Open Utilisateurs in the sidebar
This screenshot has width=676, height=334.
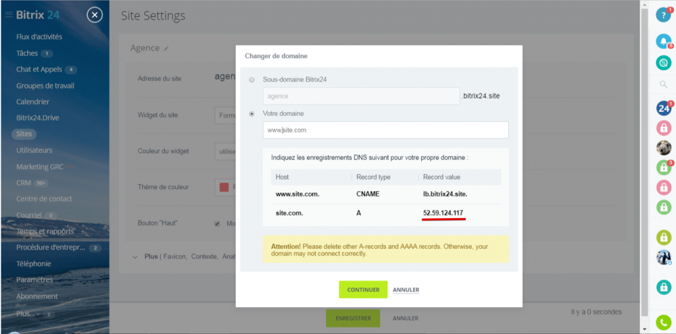coord(34,150)
